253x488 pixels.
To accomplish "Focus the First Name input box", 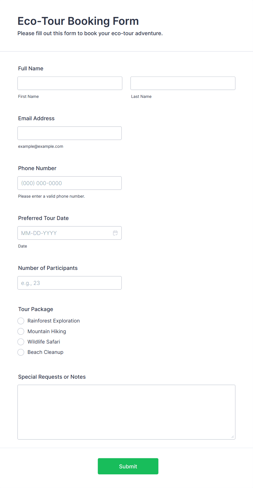I will (70, 83).
